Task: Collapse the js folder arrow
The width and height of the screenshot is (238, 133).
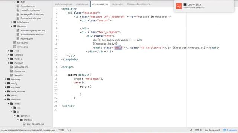Action: pyautogui.click(x=12, y=112)
